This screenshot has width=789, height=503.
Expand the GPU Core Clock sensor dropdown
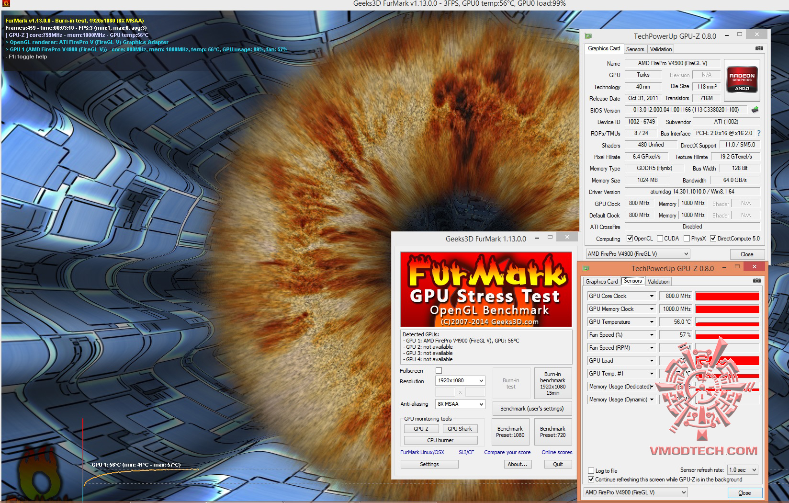pyautogui.click(x=652, y=297)
